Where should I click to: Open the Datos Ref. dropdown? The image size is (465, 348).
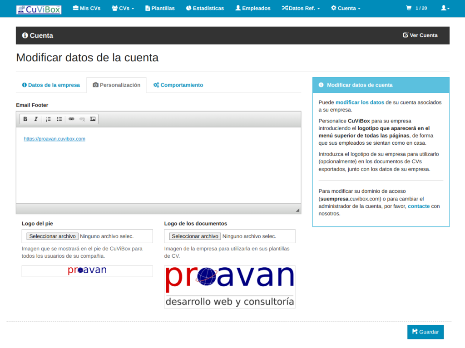301,8
